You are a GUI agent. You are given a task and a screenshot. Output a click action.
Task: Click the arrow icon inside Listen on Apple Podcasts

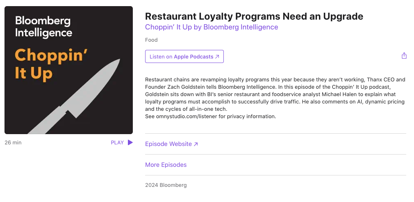click(217, 56)
